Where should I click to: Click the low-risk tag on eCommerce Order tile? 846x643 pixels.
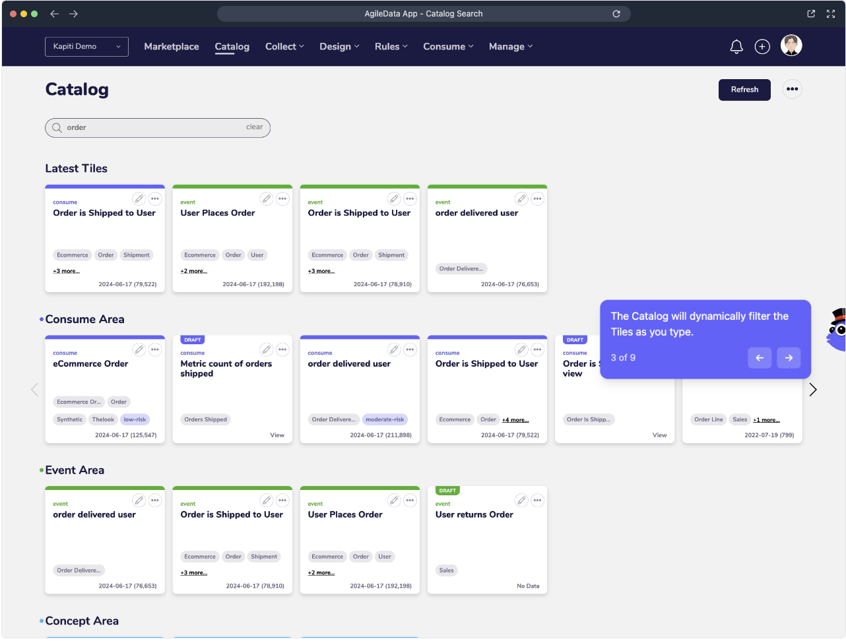point(135,419)
